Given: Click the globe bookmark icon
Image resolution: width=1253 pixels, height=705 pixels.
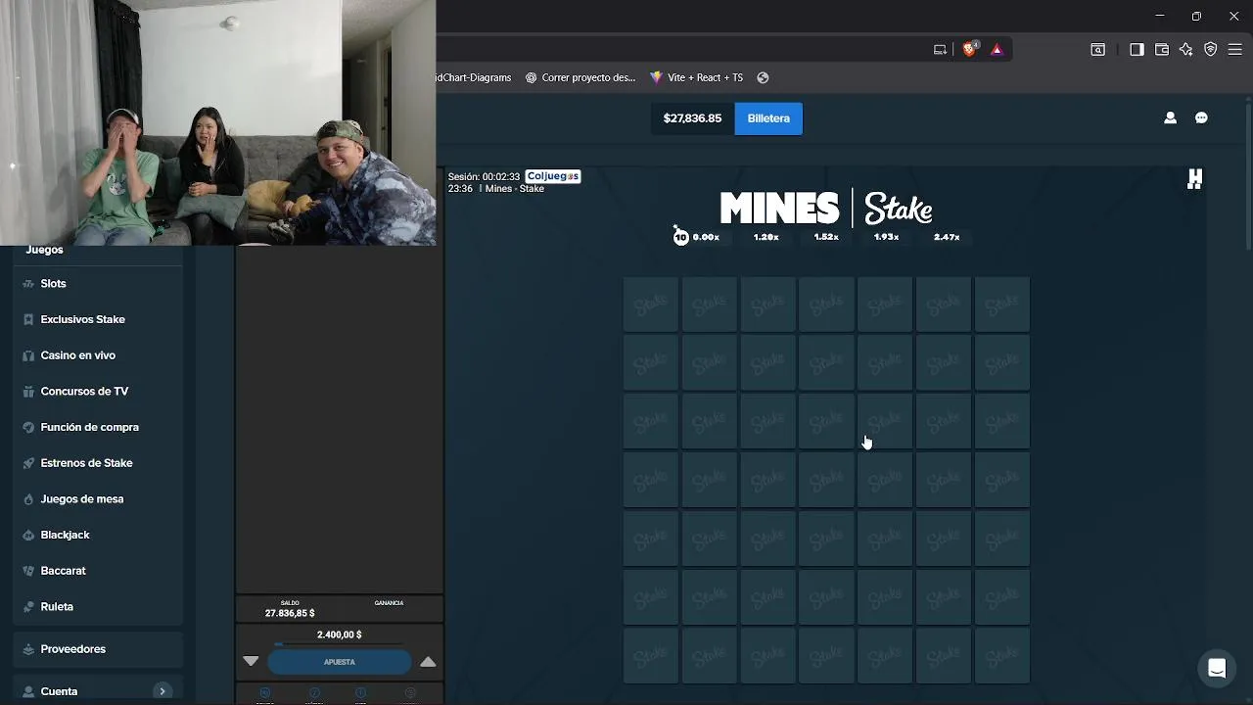Looking at the screenshot, I should click(x=763, y=77).
